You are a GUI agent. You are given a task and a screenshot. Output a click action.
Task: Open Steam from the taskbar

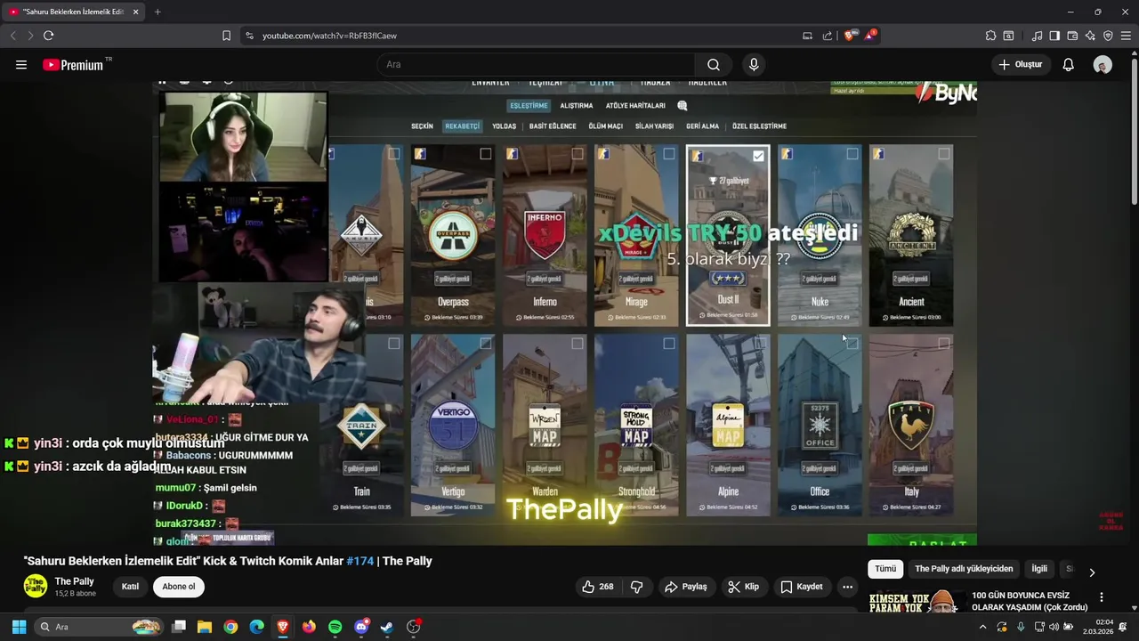[x=387, y=627]
